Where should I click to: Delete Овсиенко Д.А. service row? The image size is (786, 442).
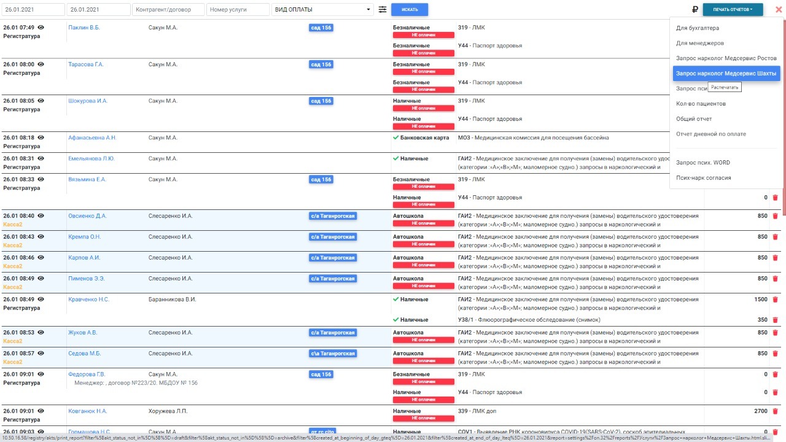tap(775, 216)
